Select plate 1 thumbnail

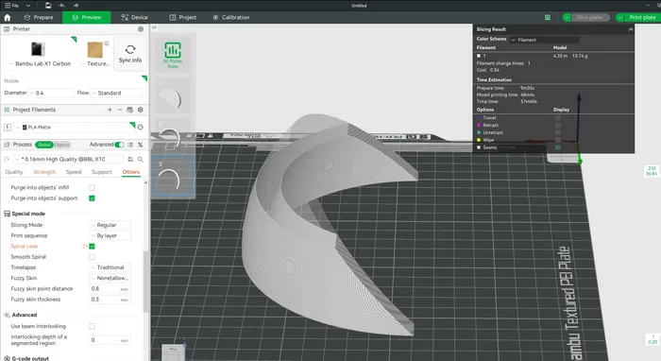pyautogui.click(x=172, y=98)
